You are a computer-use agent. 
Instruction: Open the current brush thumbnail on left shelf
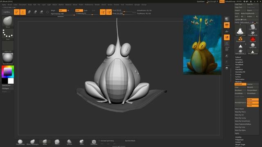coord(8,22)
